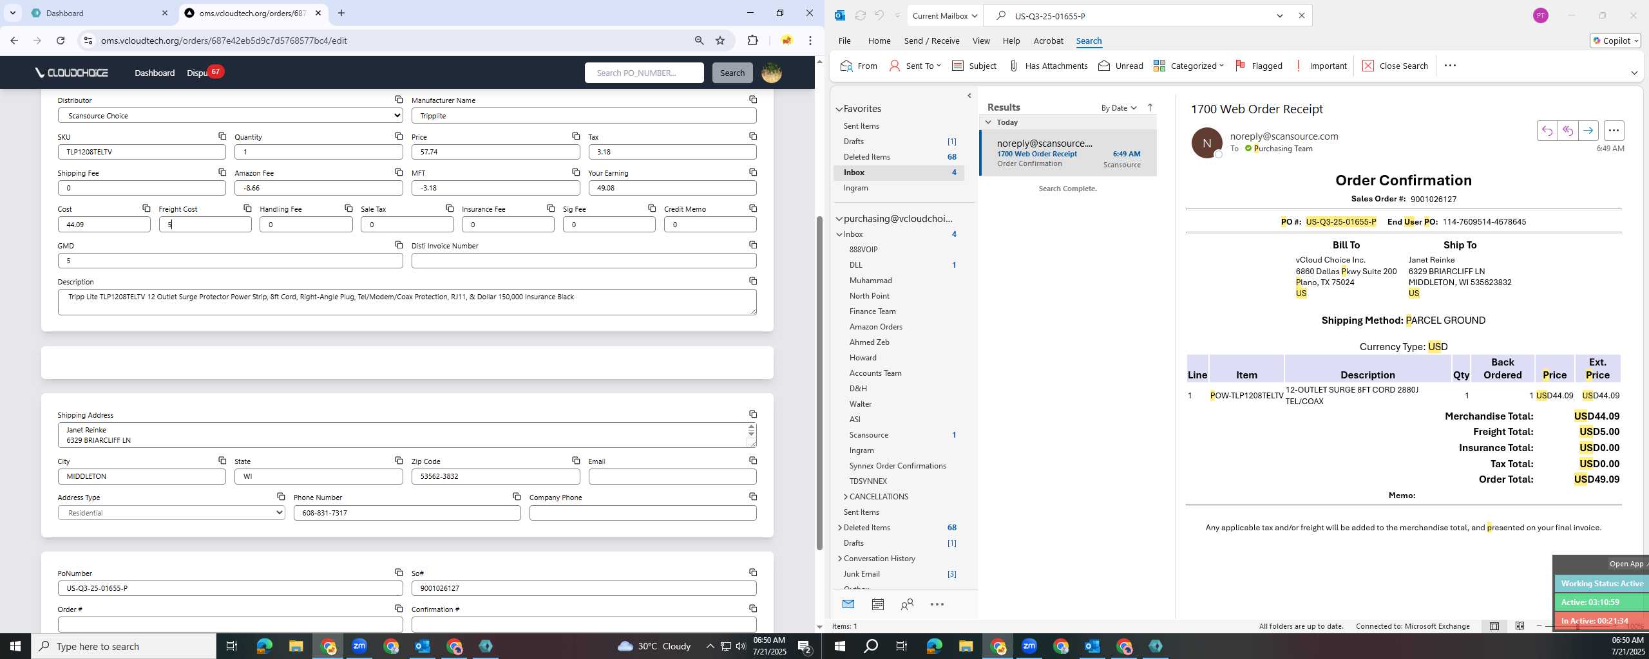This screenshot has height=659, width=1649.
Task: Open the Outlook File menu
Action: click(x=844, y=41)
